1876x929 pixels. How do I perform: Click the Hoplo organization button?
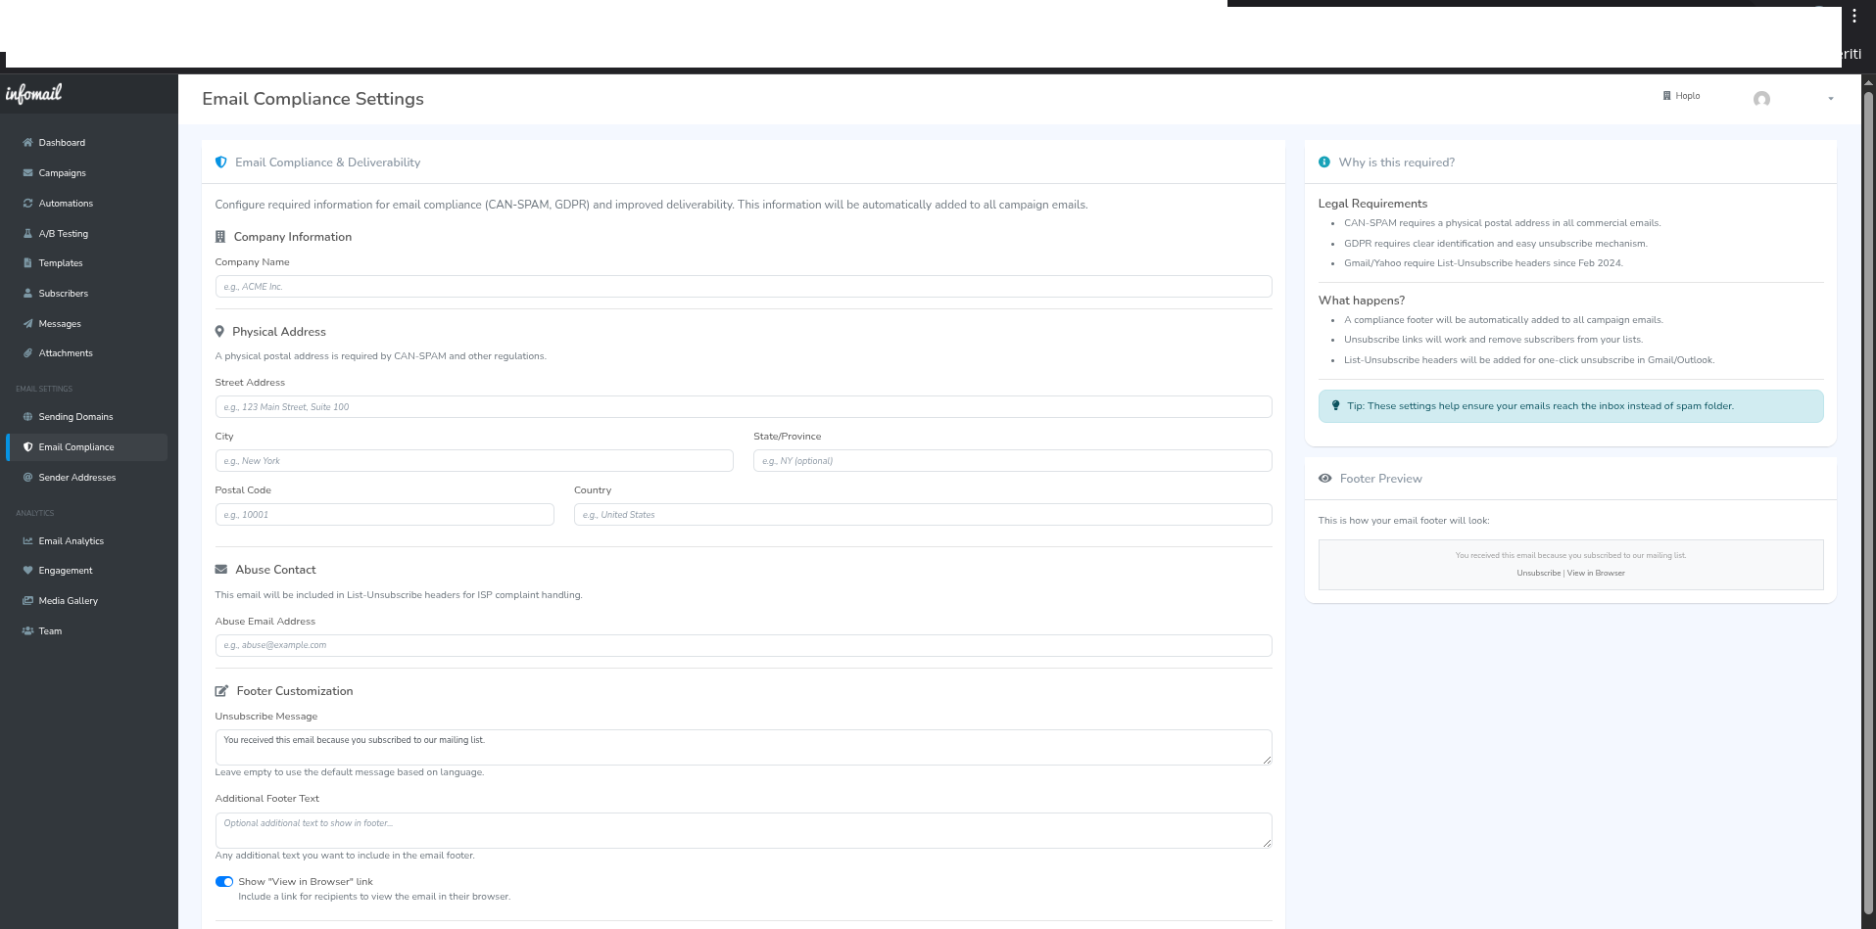point(1681,95)
